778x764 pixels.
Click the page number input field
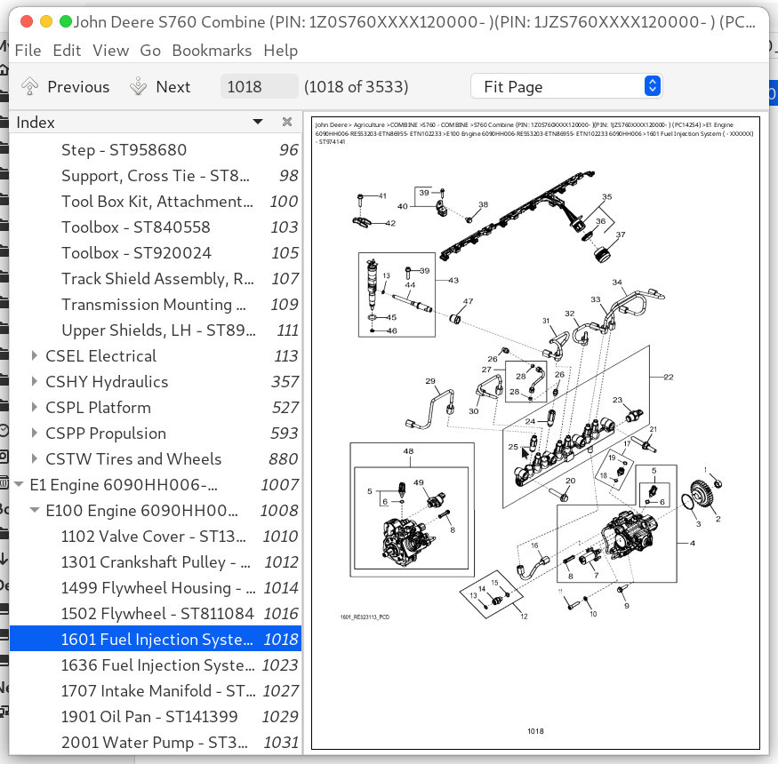(259, 86)
